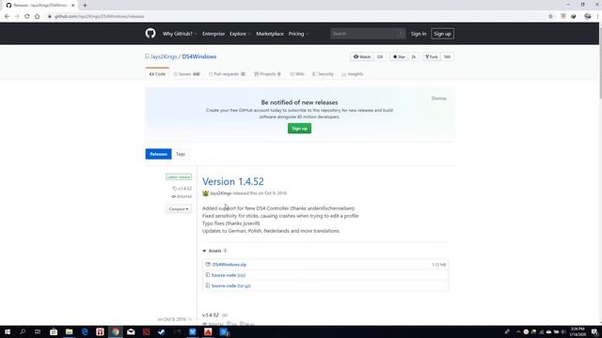This screenshot has height=338, width=602.
Task: Click the browser address bar URL
Action: tap(99, 17)
